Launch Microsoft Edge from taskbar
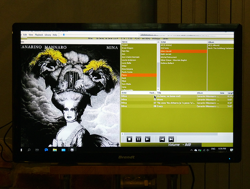 (x=46, y=150)
